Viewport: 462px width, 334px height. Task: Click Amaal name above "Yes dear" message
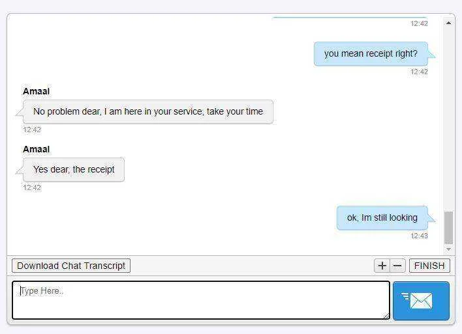point(37,149)
